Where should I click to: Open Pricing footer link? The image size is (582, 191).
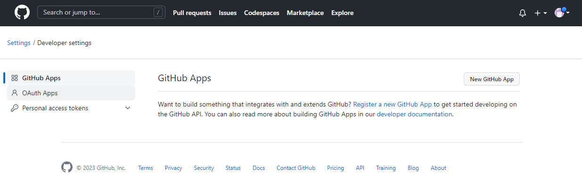tap(336, 168)
